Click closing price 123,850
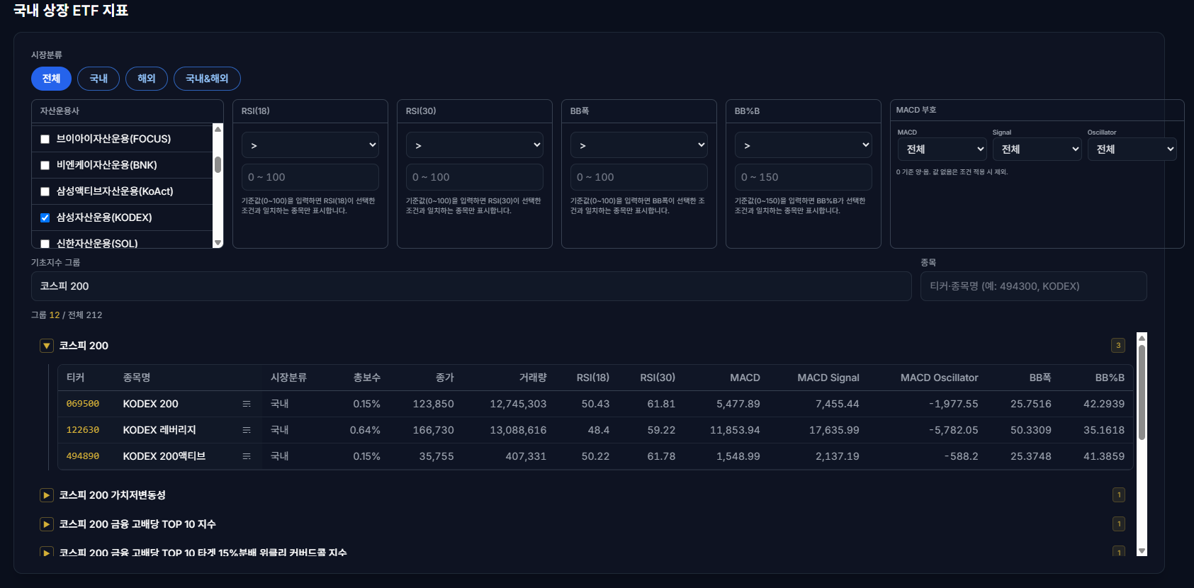The image size is (1194, 588). (x=434, y=404)
